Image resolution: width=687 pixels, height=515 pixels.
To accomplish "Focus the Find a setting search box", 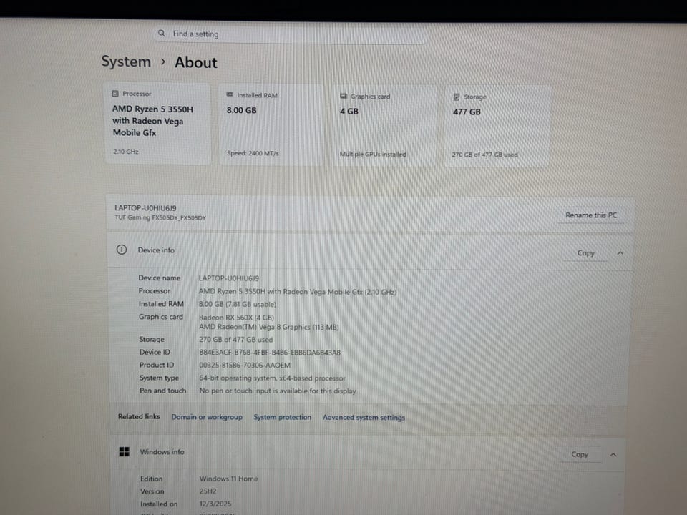I will 290,34.
